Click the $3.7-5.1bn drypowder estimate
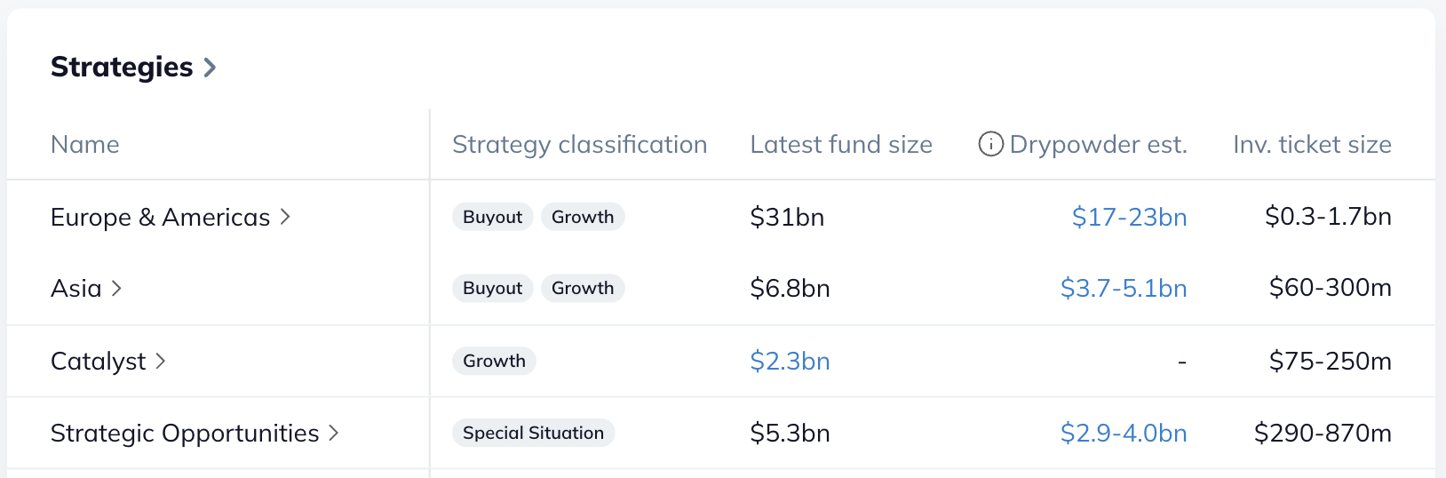The image size is (1446, 478). (1124, 289)
